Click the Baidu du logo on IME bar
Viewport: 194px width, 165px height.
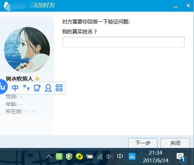click(x=3, y=87)
